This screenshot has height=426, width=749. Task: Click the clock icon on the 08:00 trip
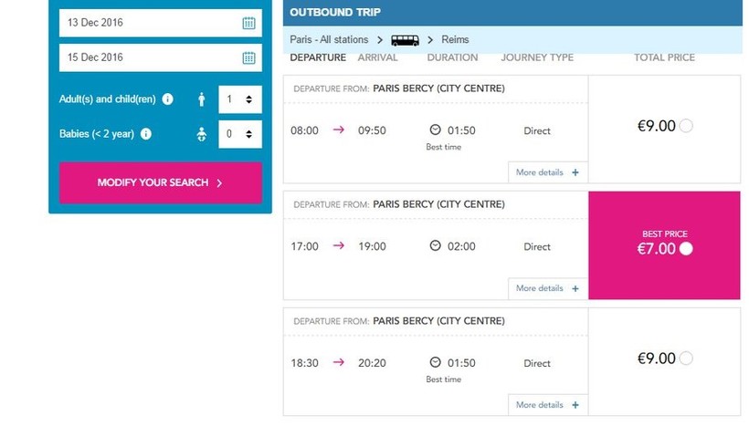tap(436, 130)
